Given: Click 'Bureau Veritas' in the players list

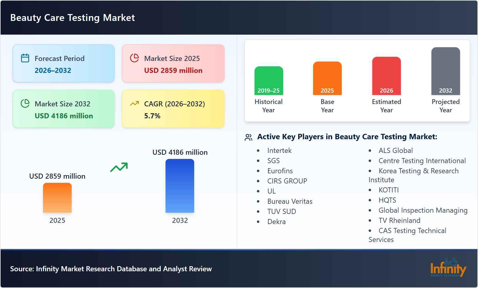Looking at the screenshot, I should pos(290,201).
